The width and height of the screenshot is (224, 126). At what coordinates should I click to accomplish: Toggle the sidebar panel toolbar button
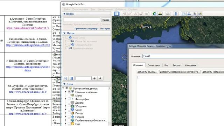(x=117, y=14)
